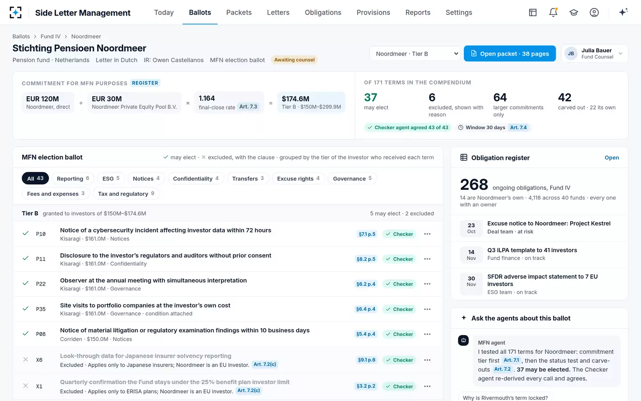Click the Side Letter Management logo icon

point(16,12)
